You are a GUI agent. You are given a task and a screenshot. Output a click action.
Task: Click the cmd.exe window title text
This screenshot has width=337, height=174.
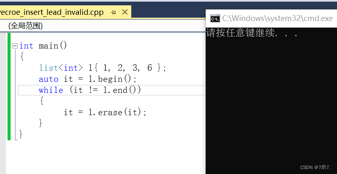(277, 19)
